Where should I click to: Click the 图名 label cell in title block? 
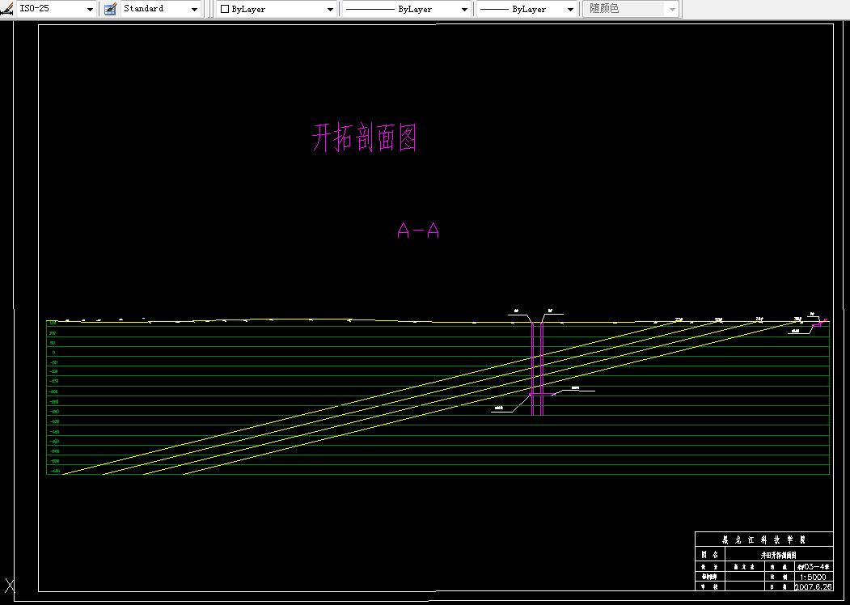tap(709, 555)
